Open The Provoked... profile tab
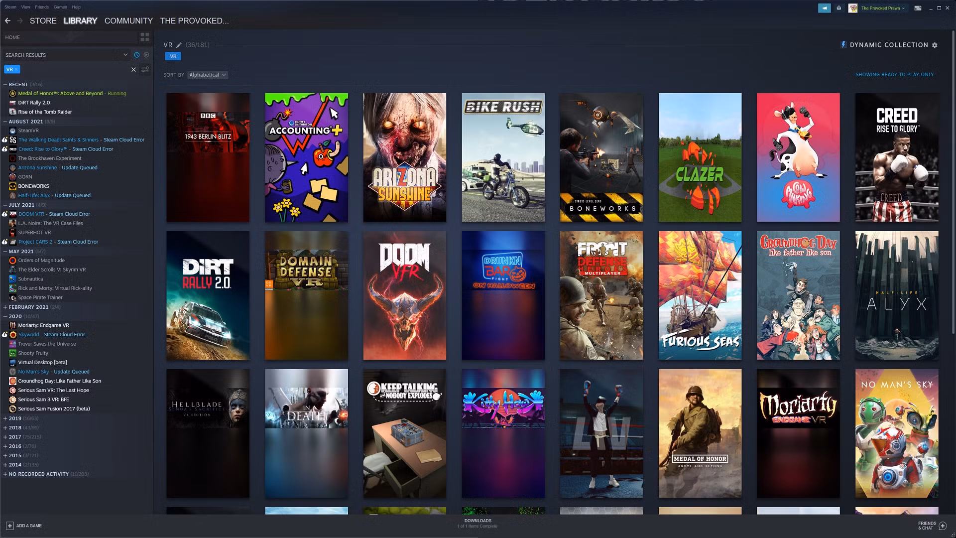956x538 pixels. pos(194,21)
